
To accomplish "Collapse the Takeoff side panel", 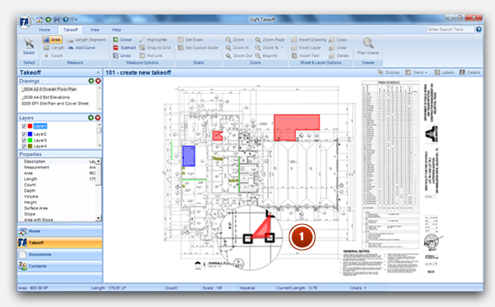I will click(98, 72).
